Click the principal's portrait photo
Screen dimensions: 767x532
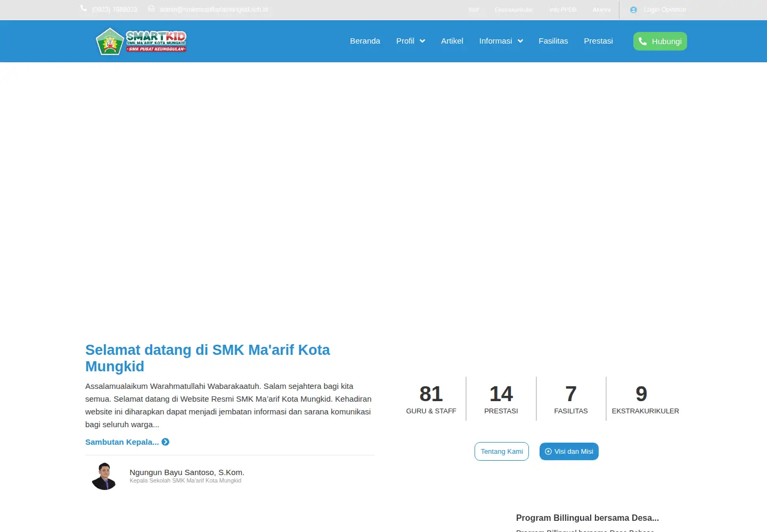click(x=104, y=476)
